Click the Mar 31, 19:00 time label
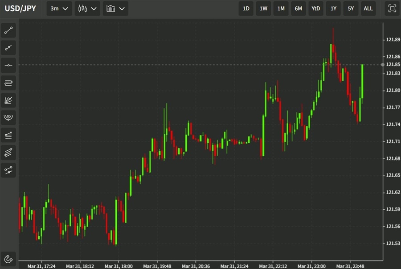 point(119,266)
